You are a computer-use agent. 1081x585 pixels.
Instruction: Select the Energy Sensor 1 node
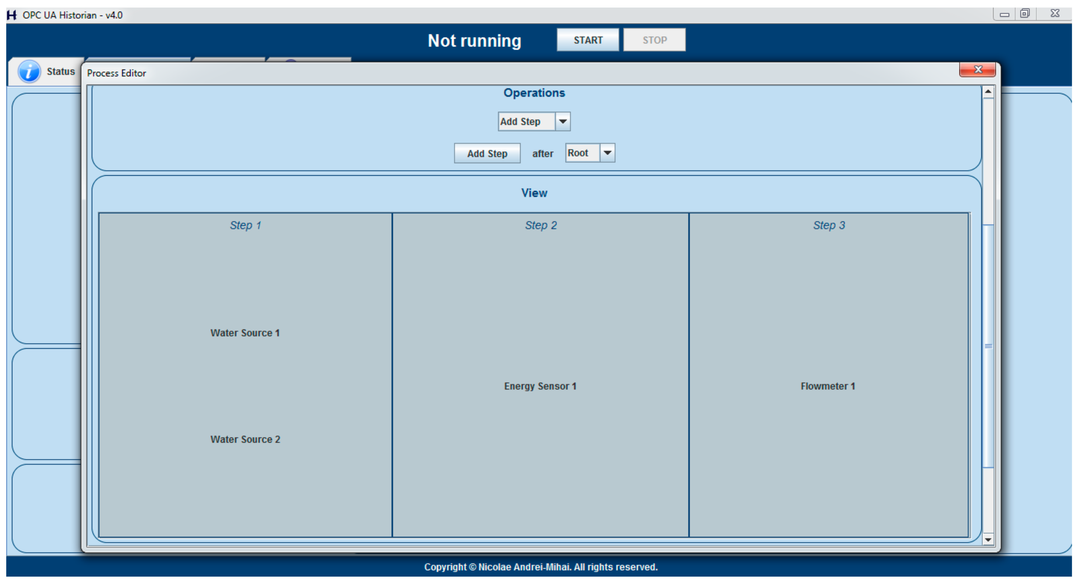(x=540, y=386)
